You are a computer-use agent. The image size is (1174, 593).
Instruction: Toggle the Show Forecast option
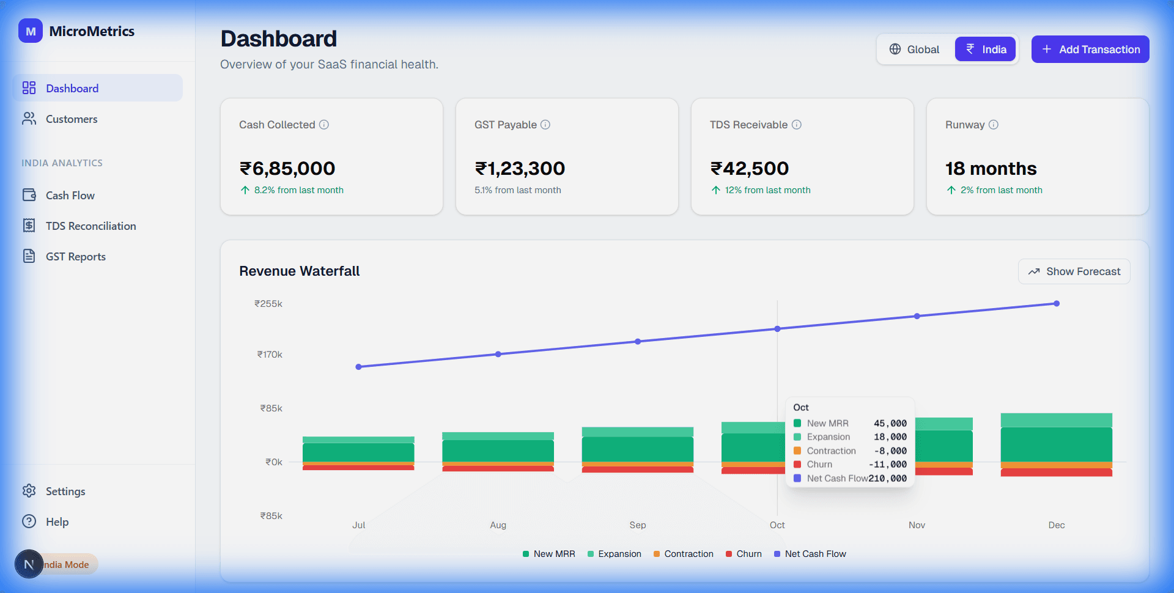1074,271
